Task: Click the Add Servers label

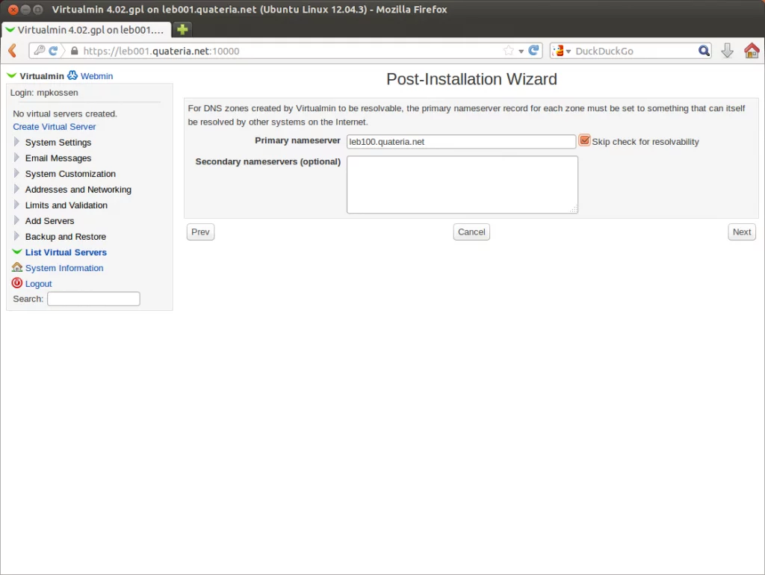Action: pos(50,221)
